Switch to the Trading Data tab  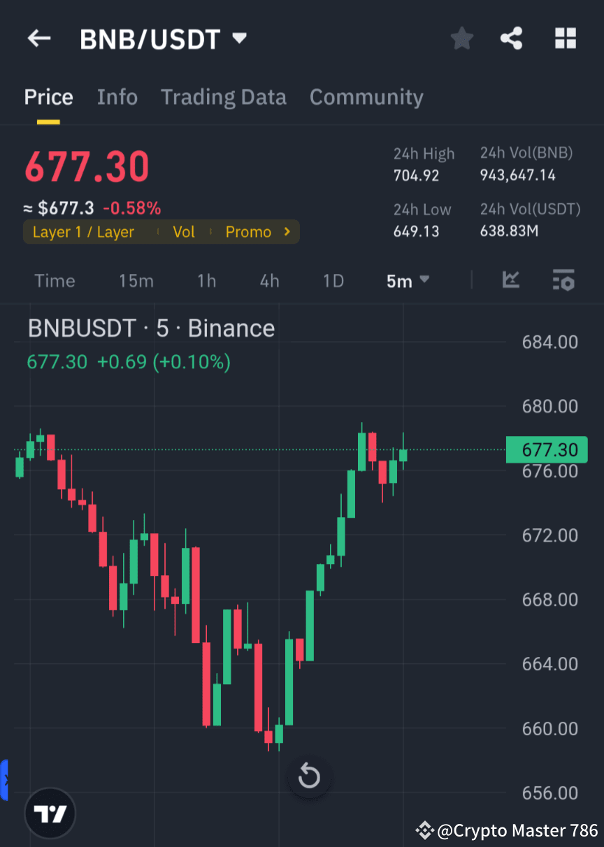pos(224,97)
